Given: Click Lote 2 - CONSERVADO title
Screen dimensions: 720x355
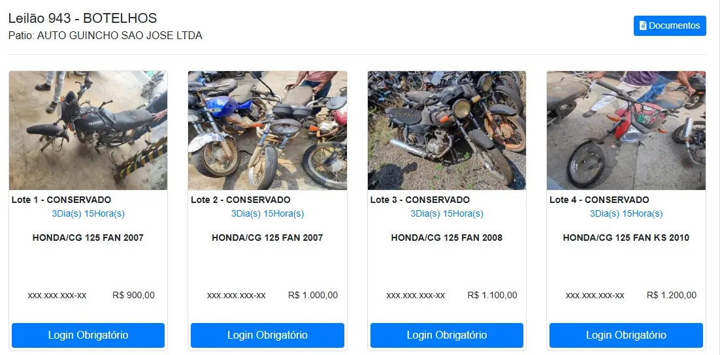Looking at the screenshot, I should click(240, 200).
